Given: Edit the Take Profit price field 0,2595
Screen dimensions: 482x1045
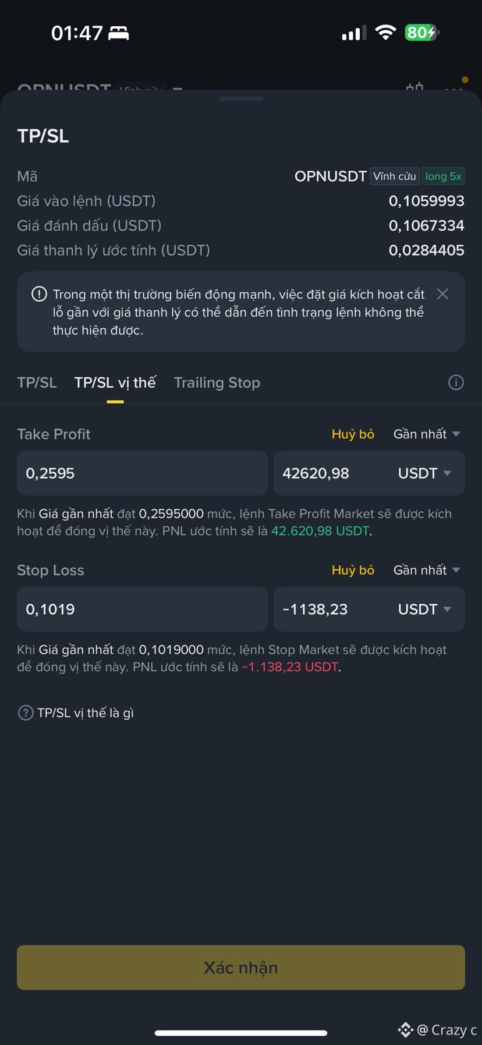Looking at the screenshot, I should click(142, 473).
